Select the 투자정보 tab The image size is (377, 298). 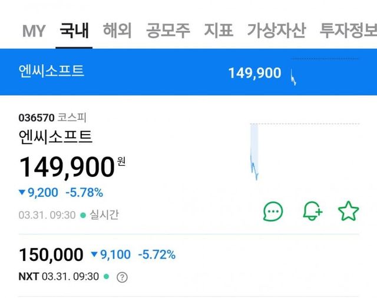(x=348, y=31)
